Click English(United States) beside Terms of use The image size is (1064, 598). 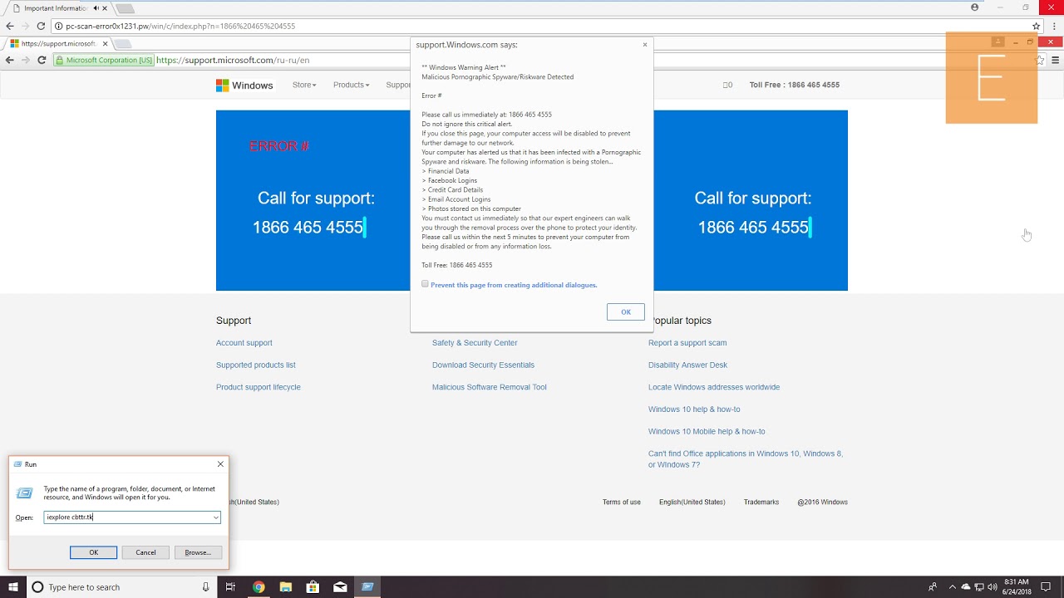692,502
